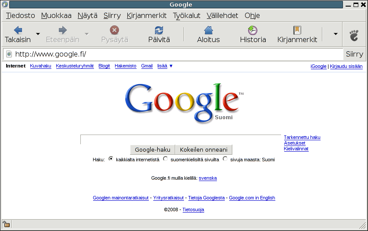Open the back history dropdown arrow

(x=38, y=34)
